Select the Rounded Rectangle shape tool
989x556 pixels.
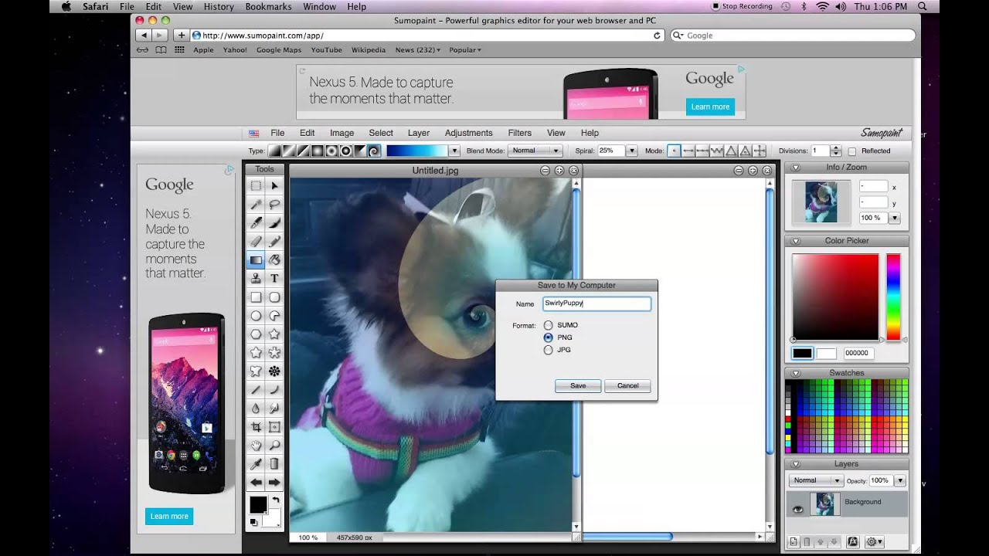coord(274,297)
